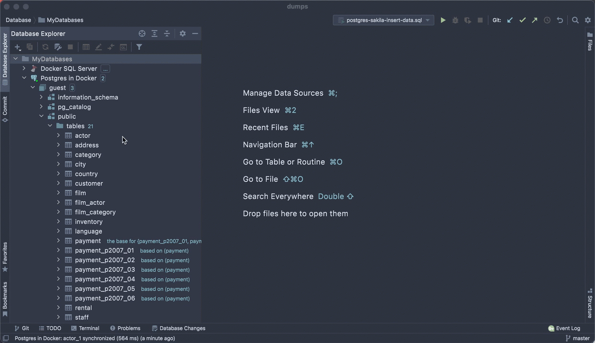The image size is (595, 343).
Task: Open the Bookmarks side tab
Action: [5, 299]
